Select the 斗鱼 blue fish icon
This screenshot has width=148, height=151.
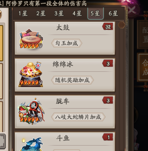click(x=31, y=144)
